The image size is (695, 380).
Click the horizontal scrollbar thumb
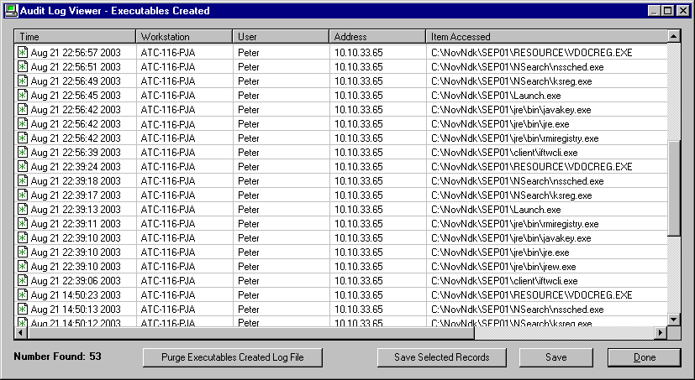(x=250, y=332)
